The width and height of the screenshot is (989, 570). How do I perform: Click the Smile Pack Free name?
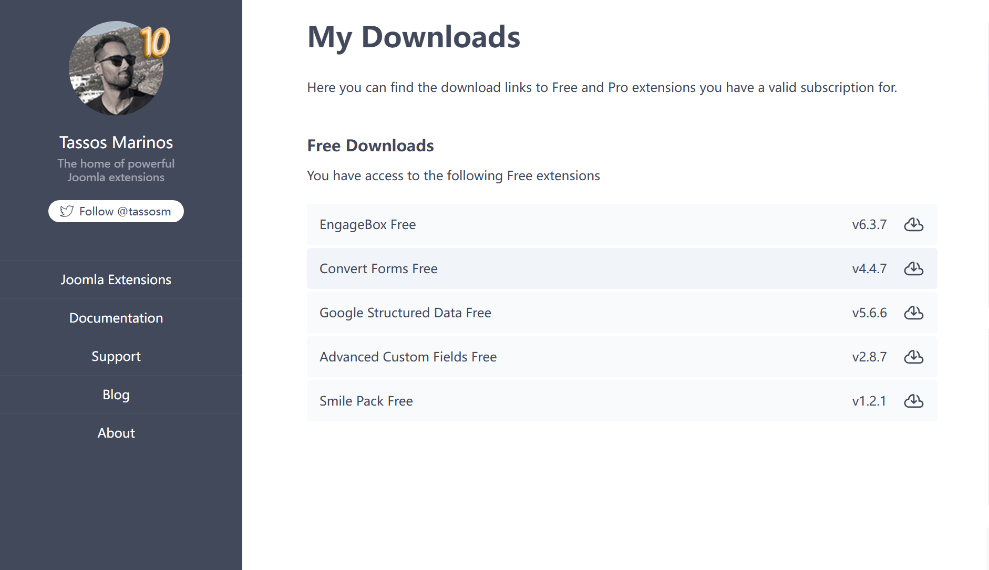[366, 401]
